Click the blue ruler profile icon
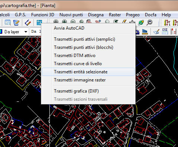Viewport: 178px width, 147px height. tap(145, 31)
